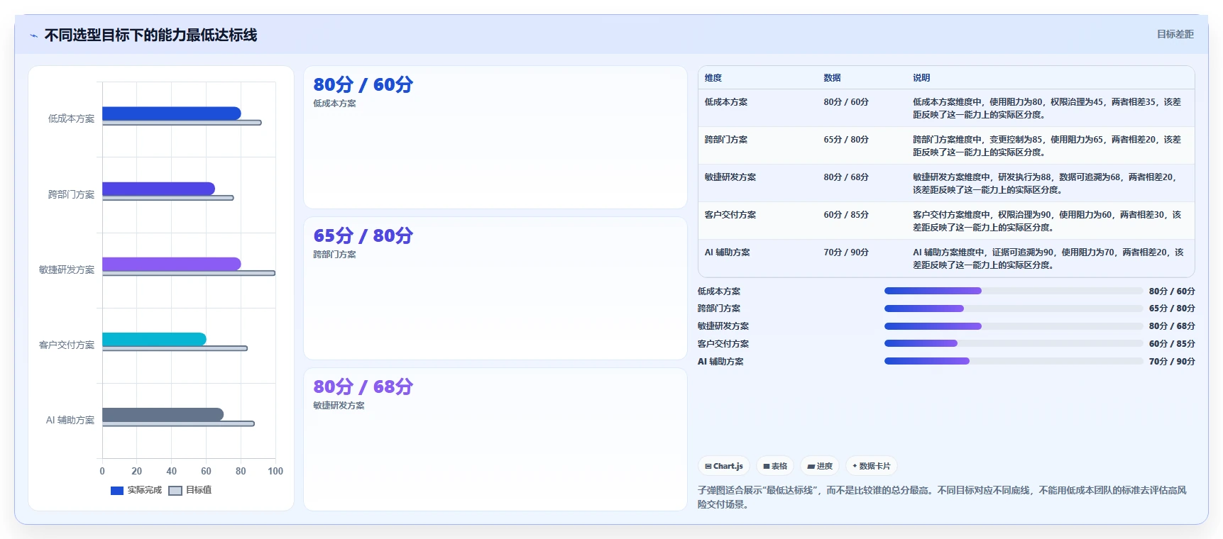Click the blue 低成本方案 actual bar in chart
This screenshot has width=1223, height=539.
172,113
